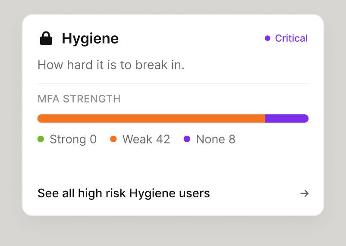The image size is (346, 246).
Task: Click the Weak 42 legend label
Action: 146,139
